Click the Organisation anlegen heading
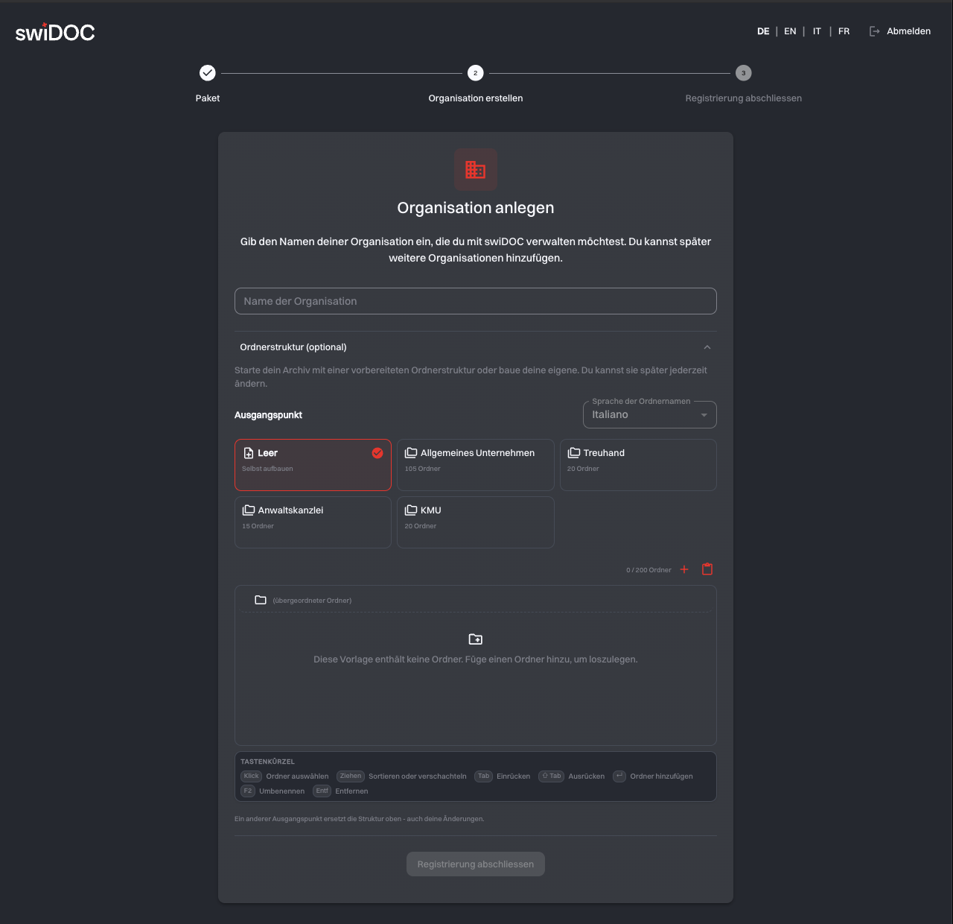Screen dimensions: 953x924 (x=476, y=208)
